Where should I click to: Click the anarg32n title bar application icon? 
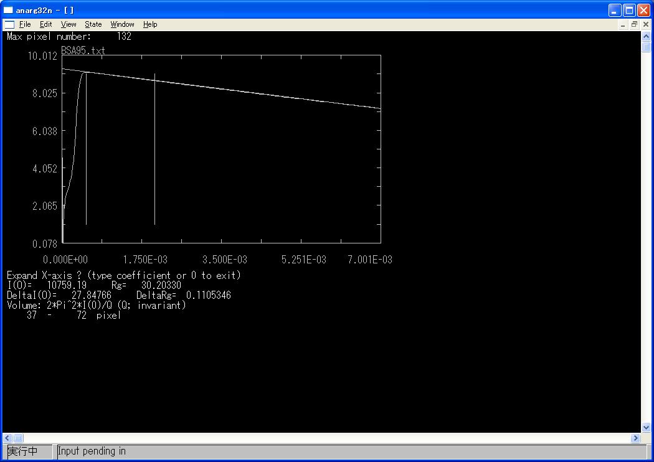click(8, 10)
